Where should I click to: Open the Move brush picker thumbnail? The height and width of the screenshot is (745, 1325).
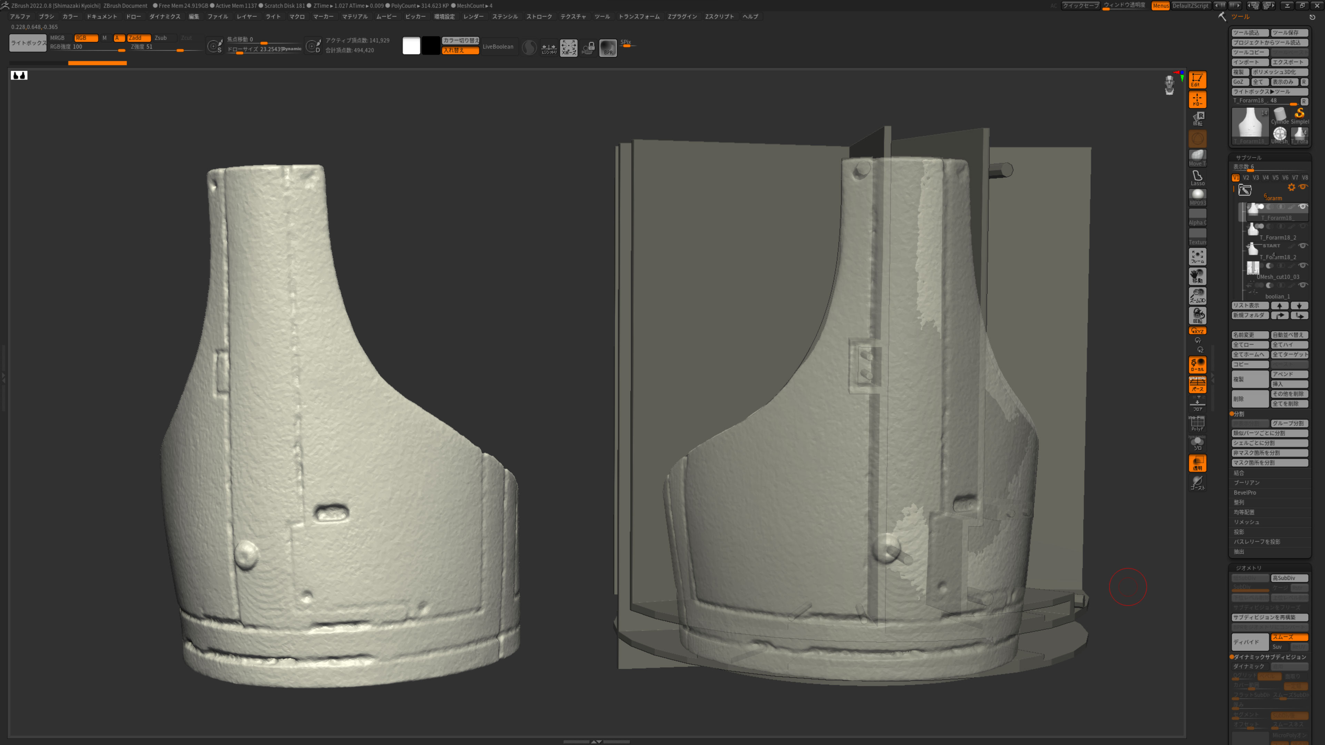1197,158
